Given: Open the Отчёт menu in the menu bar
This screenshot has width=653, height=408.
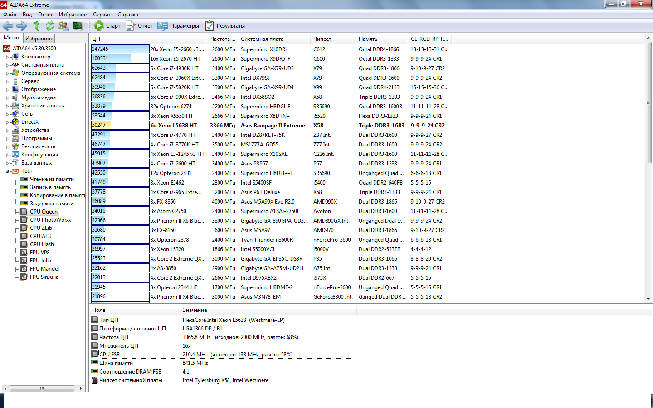Looking at the screenshot, I should pyautogui.click(x=45, y=15).
